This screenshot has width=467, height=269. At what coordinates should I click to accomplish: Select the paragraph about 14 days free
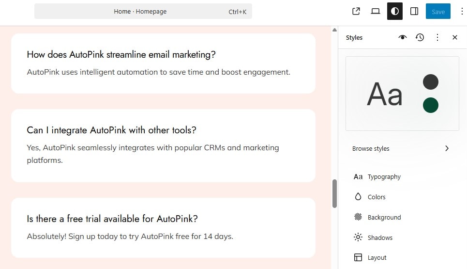tap(130, 237)
